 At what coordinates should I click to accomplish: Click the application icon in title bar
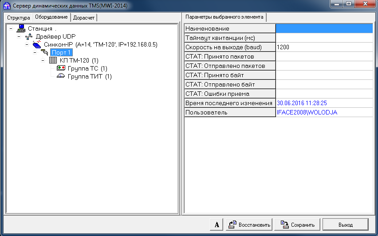coord(6,6)
